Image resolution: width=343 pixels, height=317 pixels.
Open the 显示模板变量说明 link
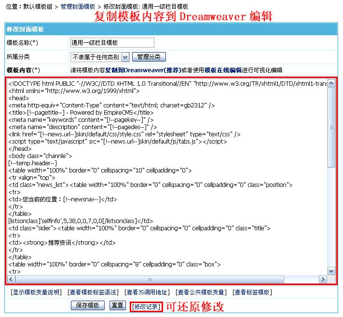point(37,292)
